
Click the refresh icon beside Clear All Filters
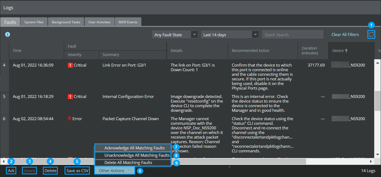pos(371,34)
